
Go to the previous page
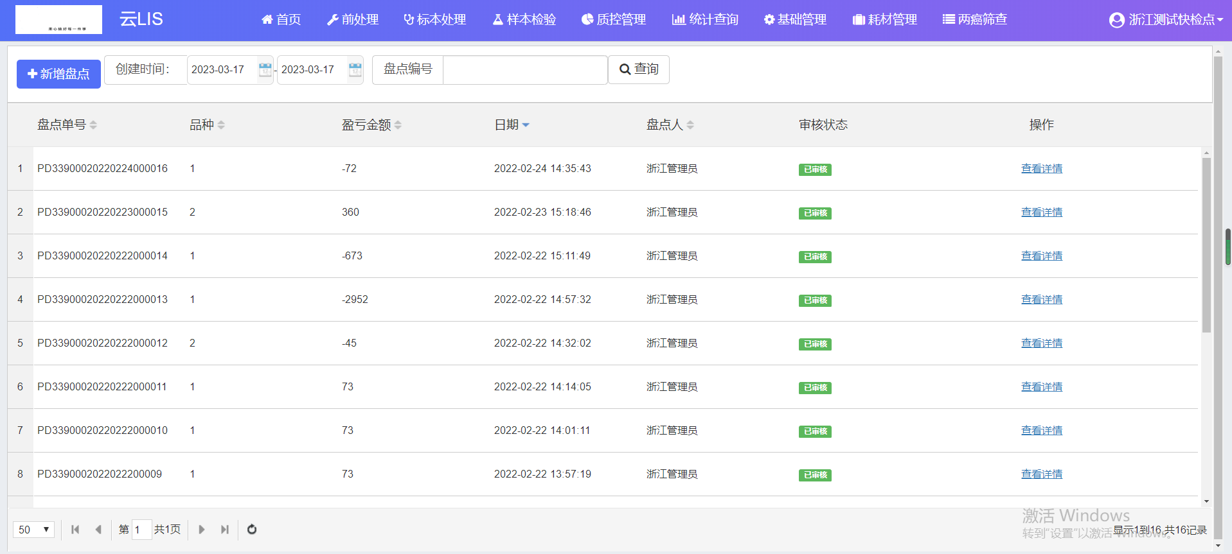pyautogui.click(x=98, y=530)
